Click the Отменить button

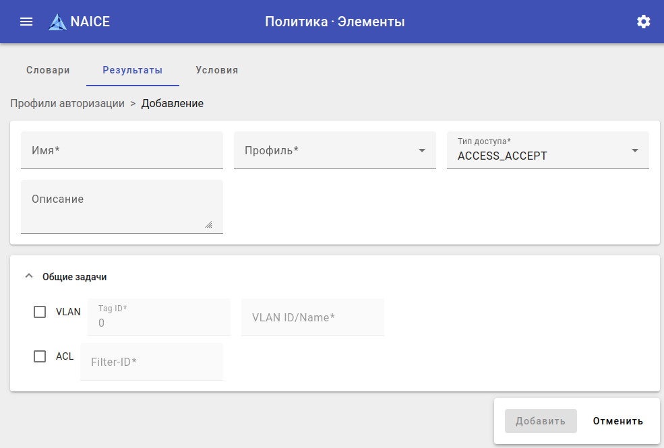click(x=617, y=421)
